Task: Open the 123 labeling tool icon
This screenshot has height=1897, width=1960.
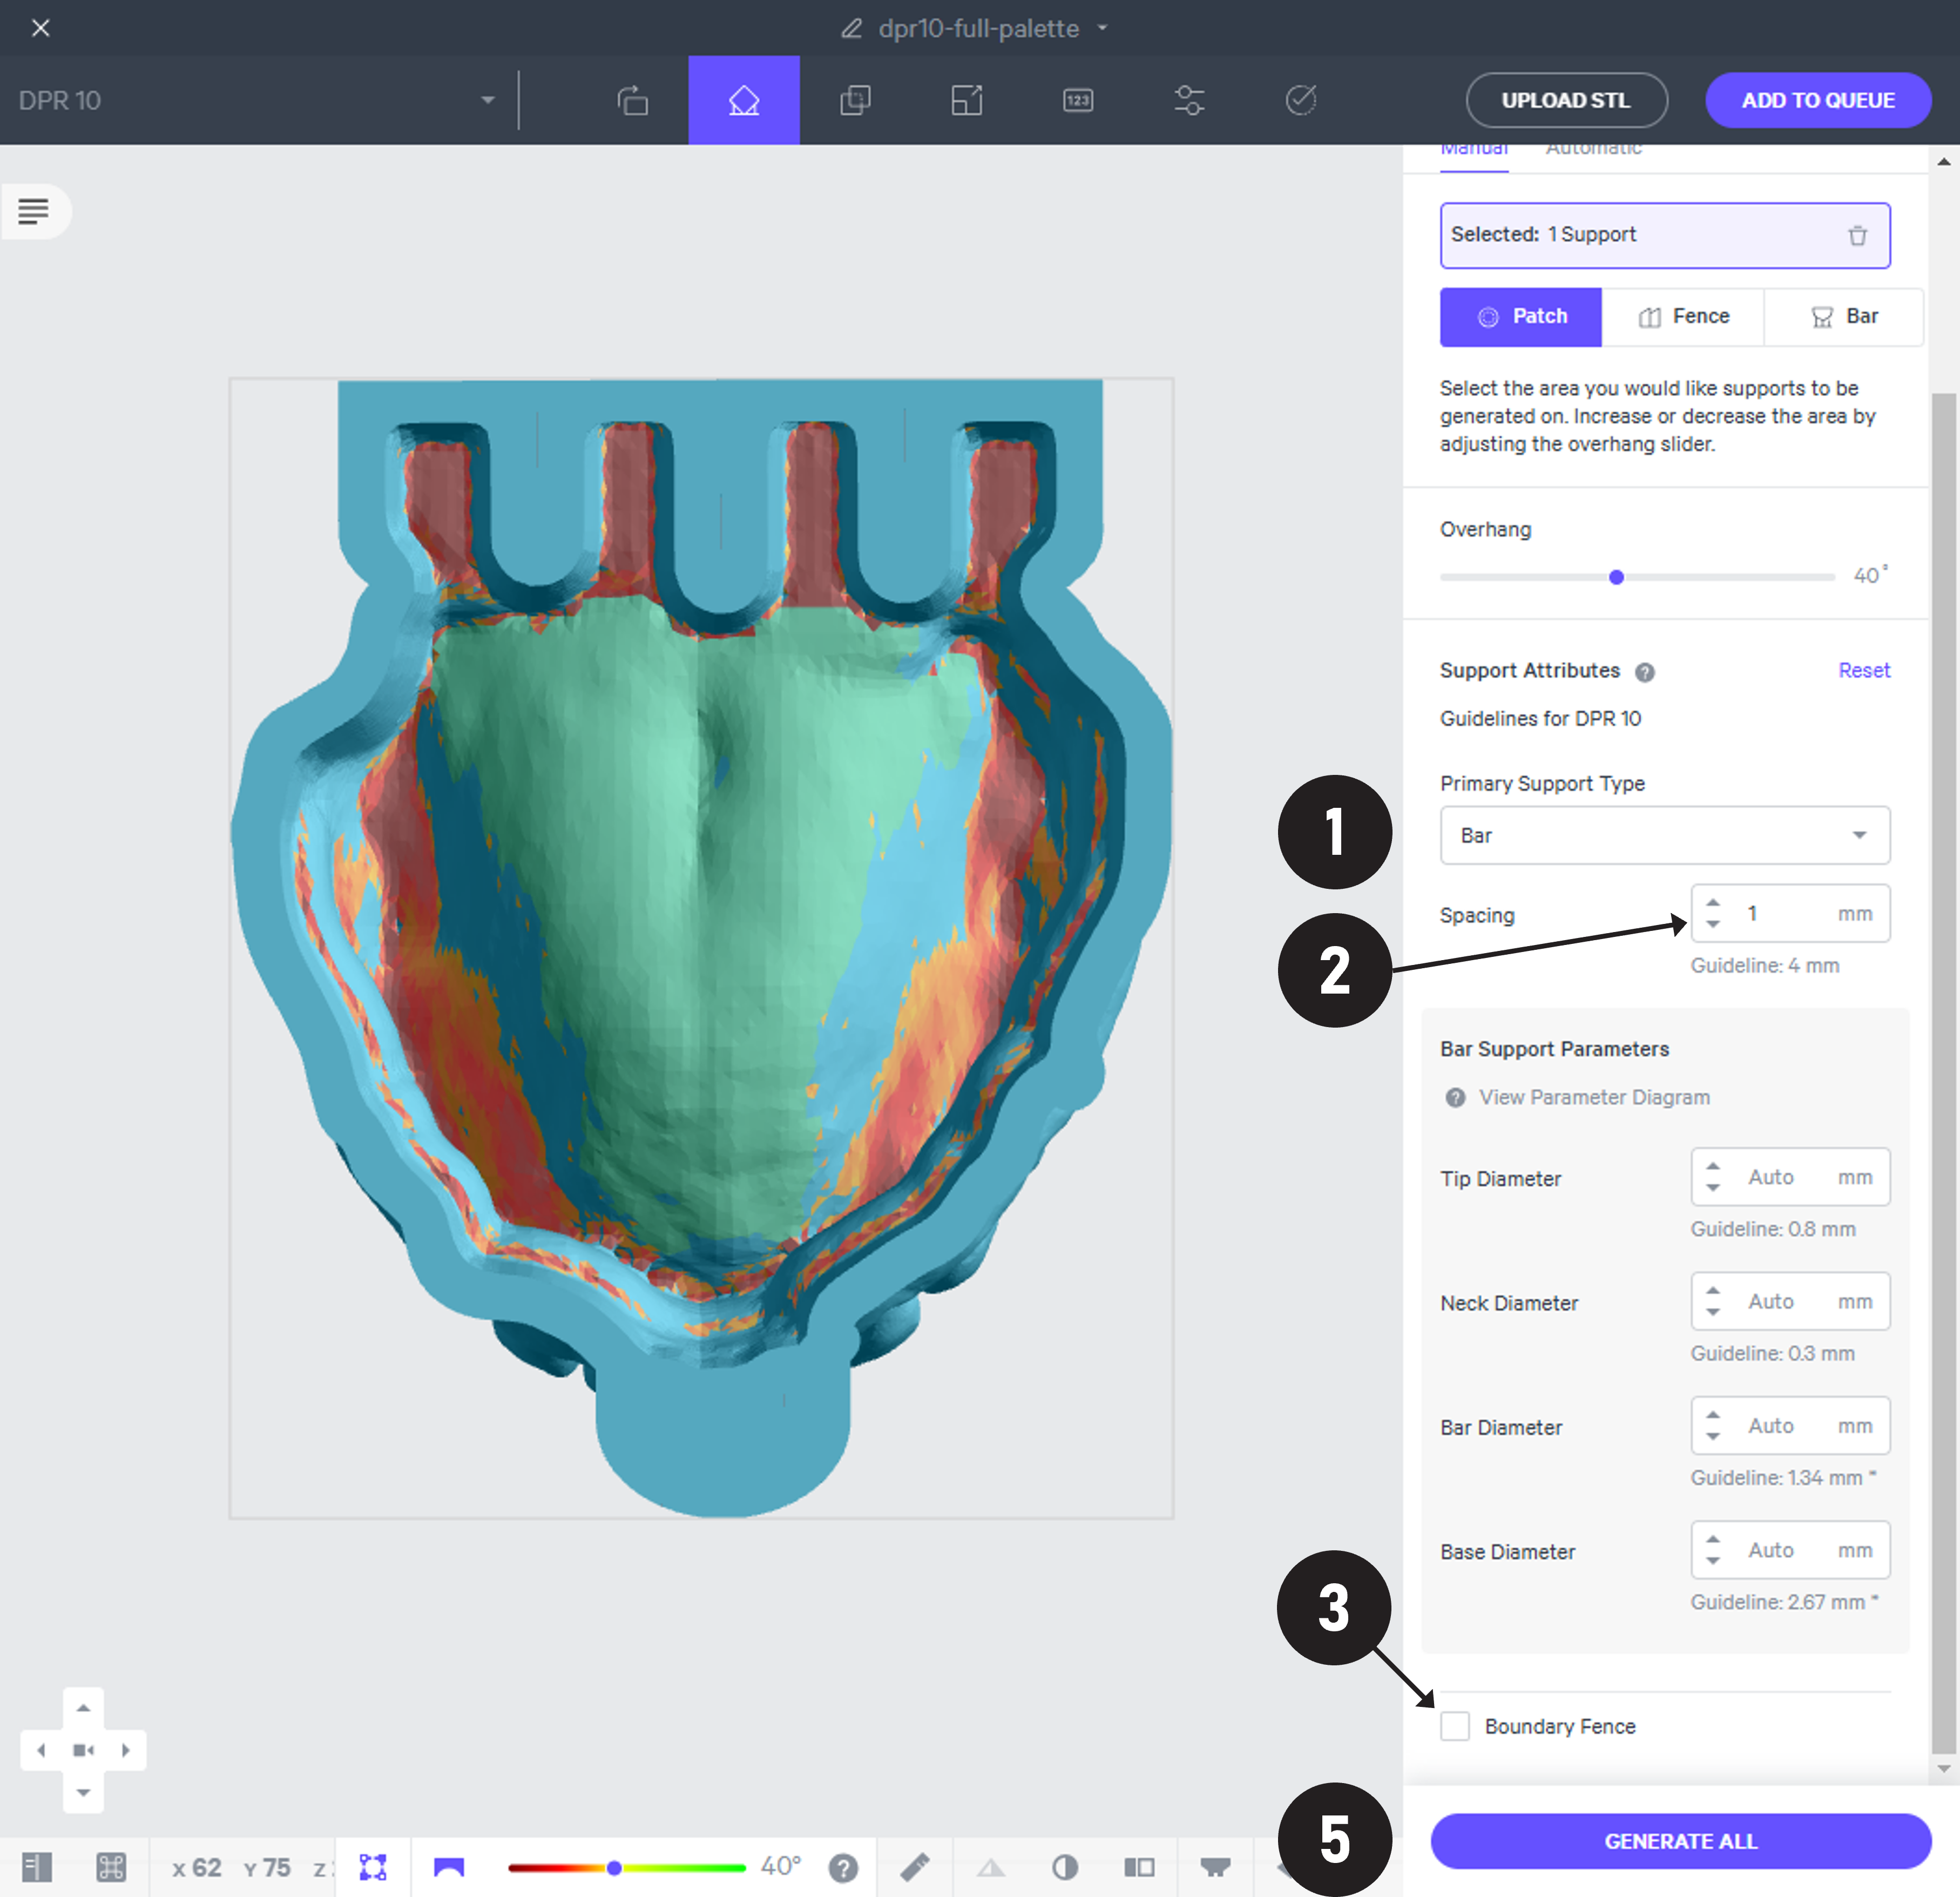Action: 1078,100
